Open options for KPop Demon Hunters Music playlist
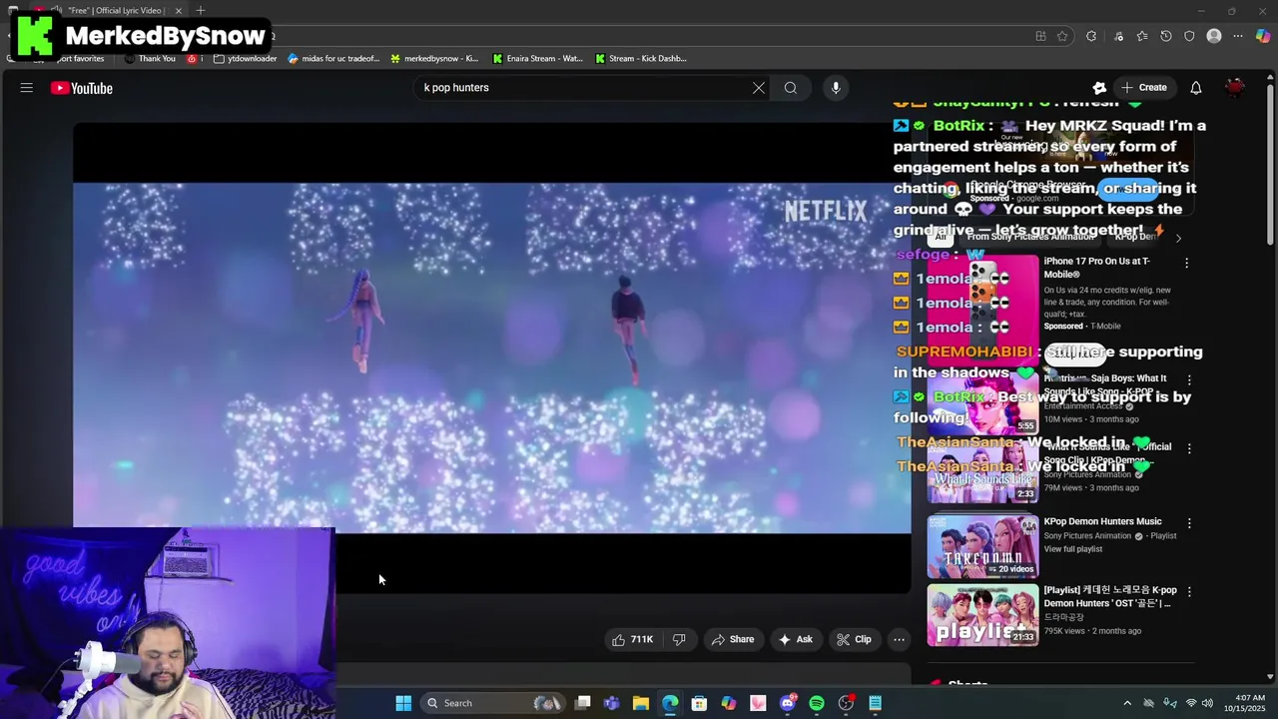Viewport: 1278px width, 719px height. coord(1189,523)
